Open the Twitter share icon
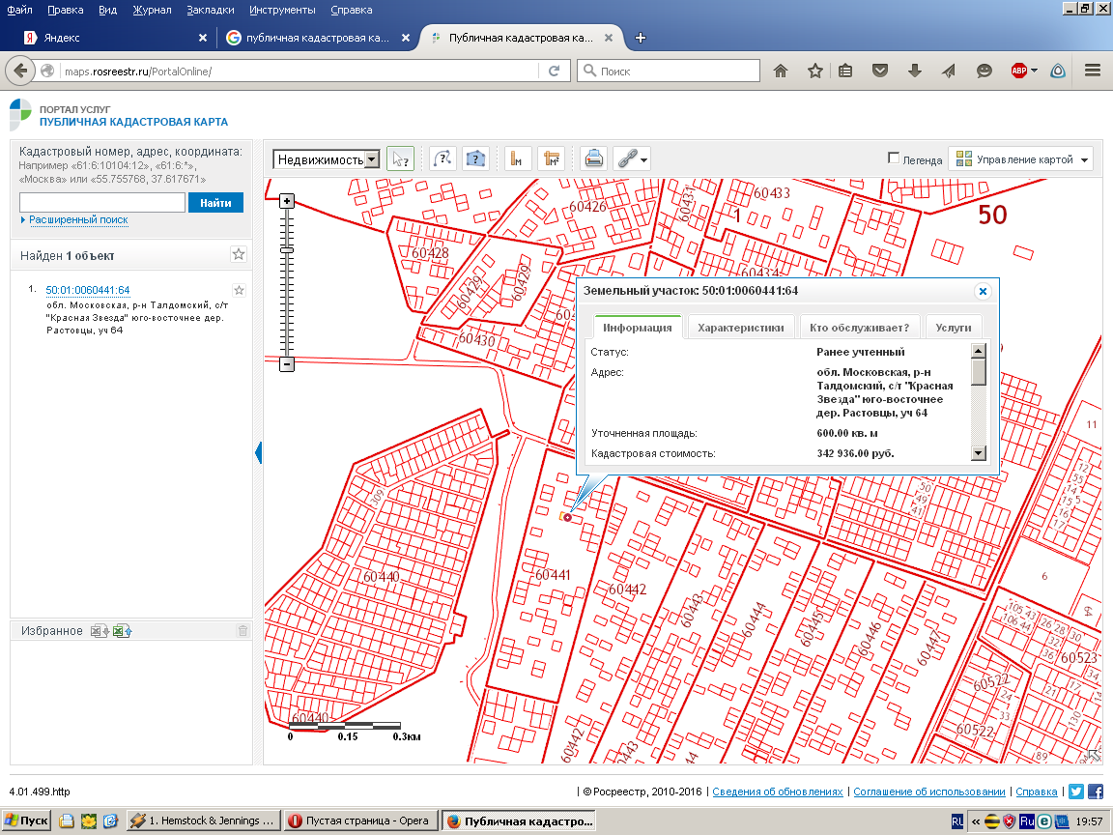 pyautogui.click(x=1076, y=791)
